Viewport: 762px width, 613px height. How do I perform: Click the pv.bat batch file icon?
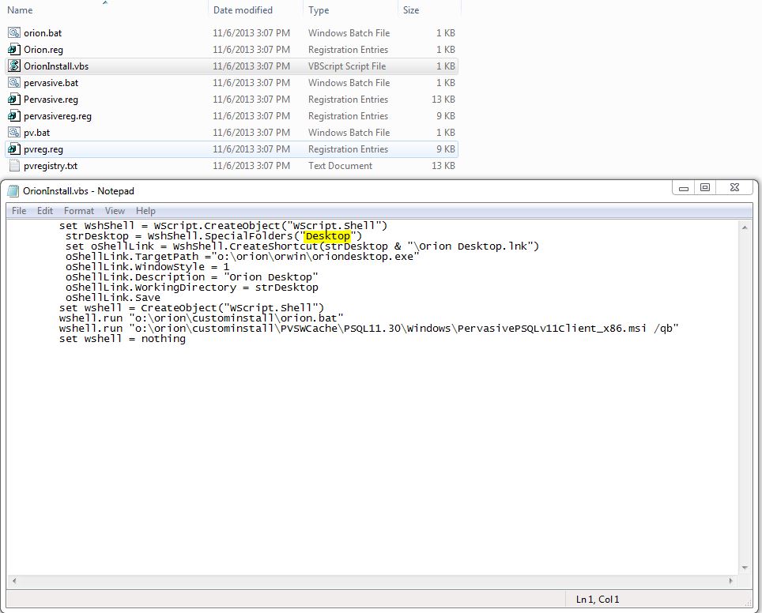tap(14, 132)
